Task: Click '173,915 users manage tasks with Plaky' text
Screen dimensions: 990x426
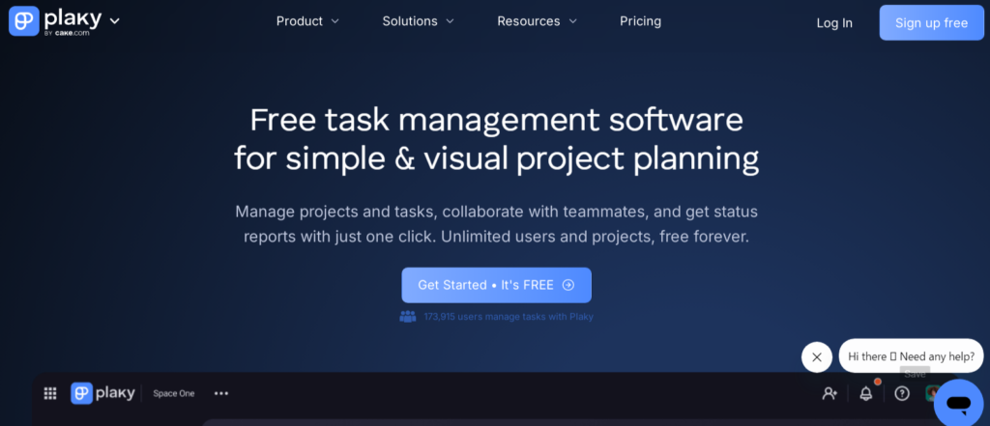Action: tap(509, 317)
